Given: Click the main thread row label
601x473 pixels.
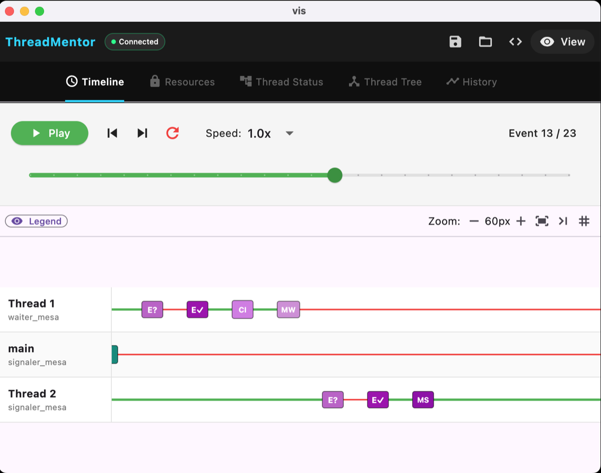Looking at the screenshot, I should coord(21,349).
